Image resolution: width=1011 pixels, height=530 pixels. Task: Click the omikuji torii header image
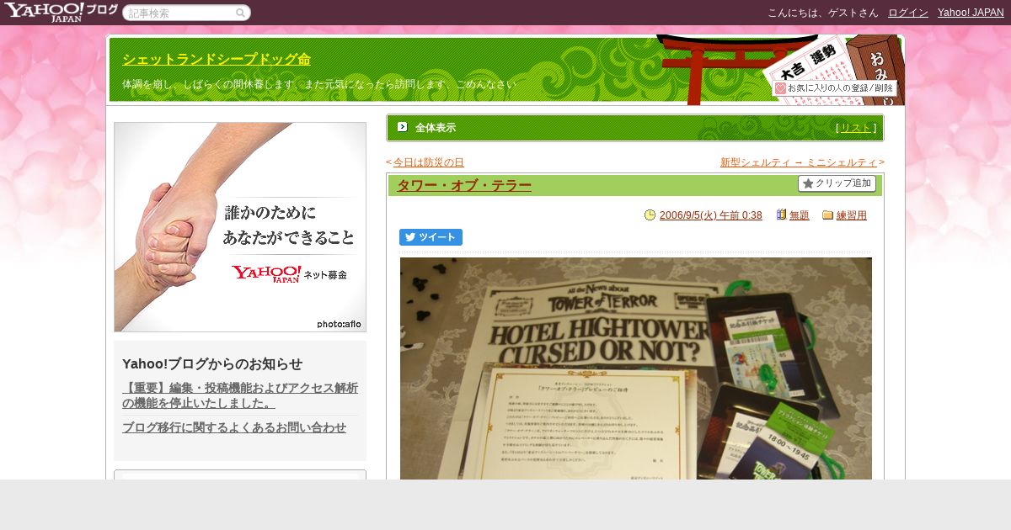[x=779, y=70]
